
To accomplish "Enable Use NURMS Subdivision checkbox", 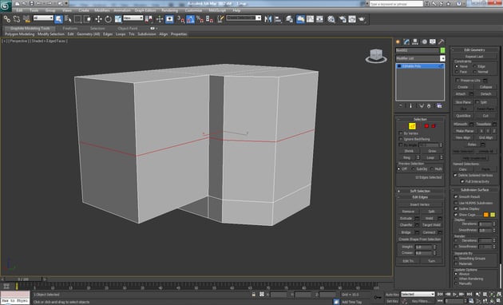I will pos(456,203).
